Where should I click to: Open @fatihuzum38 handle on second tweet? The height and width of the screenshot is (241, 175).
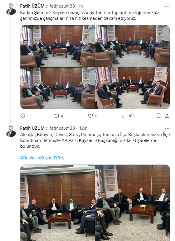(60, 128)
